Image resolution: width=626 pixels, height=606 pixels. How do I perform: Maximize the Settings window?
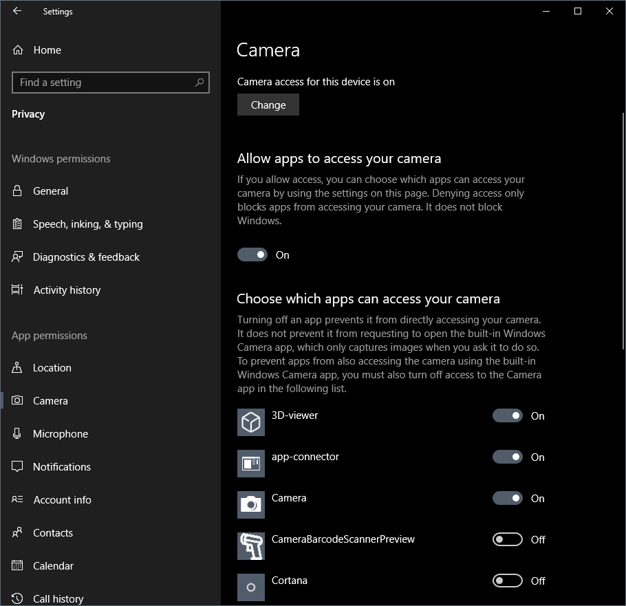(x=578, y=11)
